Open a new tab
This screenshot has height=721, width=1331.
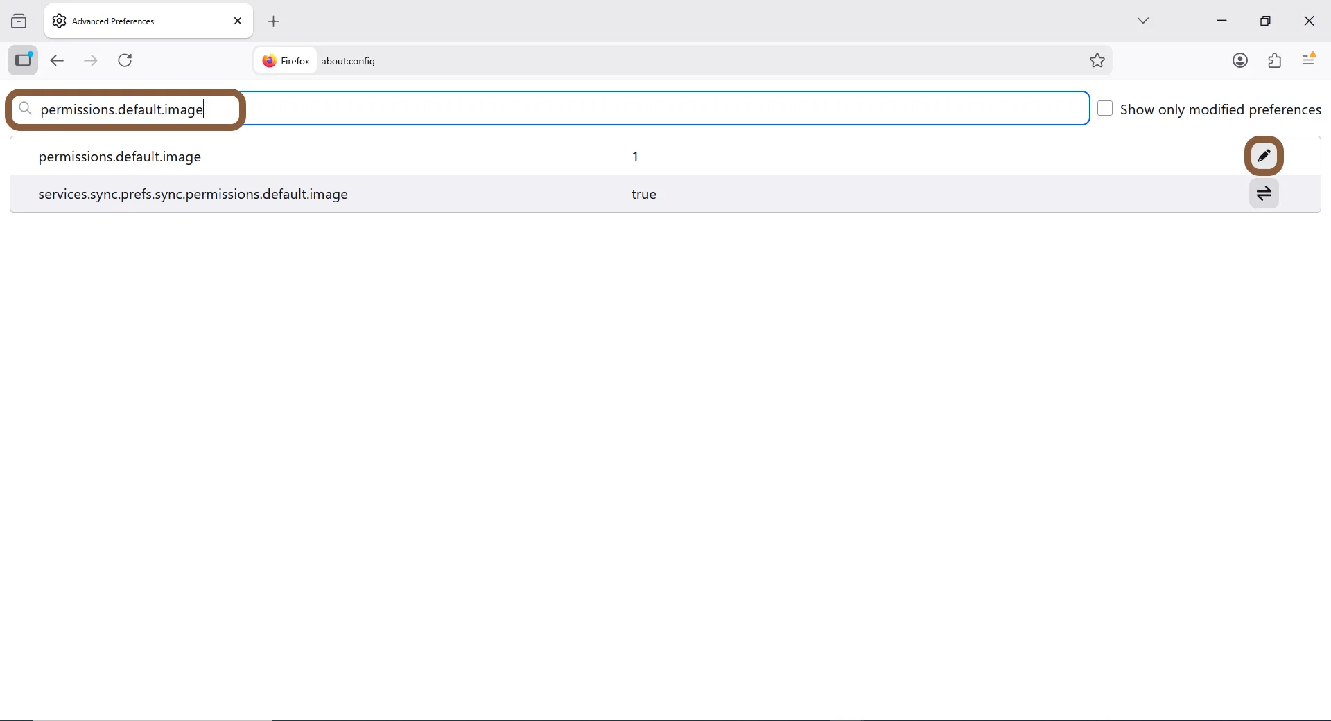point(275,21)
